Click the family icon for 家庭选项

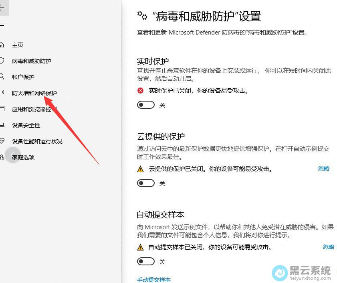point(2,157)
